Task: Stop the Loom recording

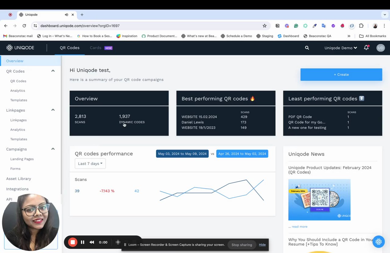Action: point(73,242)
